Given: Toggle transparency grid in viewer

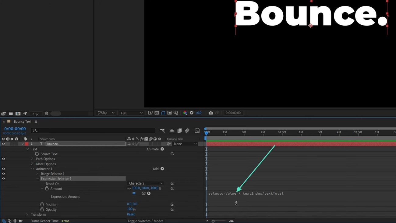Looking at the screenshot, I should tap(157, 113).
